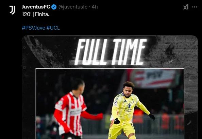
Task: Click the blurred PSV banner in background
Action: pos(153,79)
